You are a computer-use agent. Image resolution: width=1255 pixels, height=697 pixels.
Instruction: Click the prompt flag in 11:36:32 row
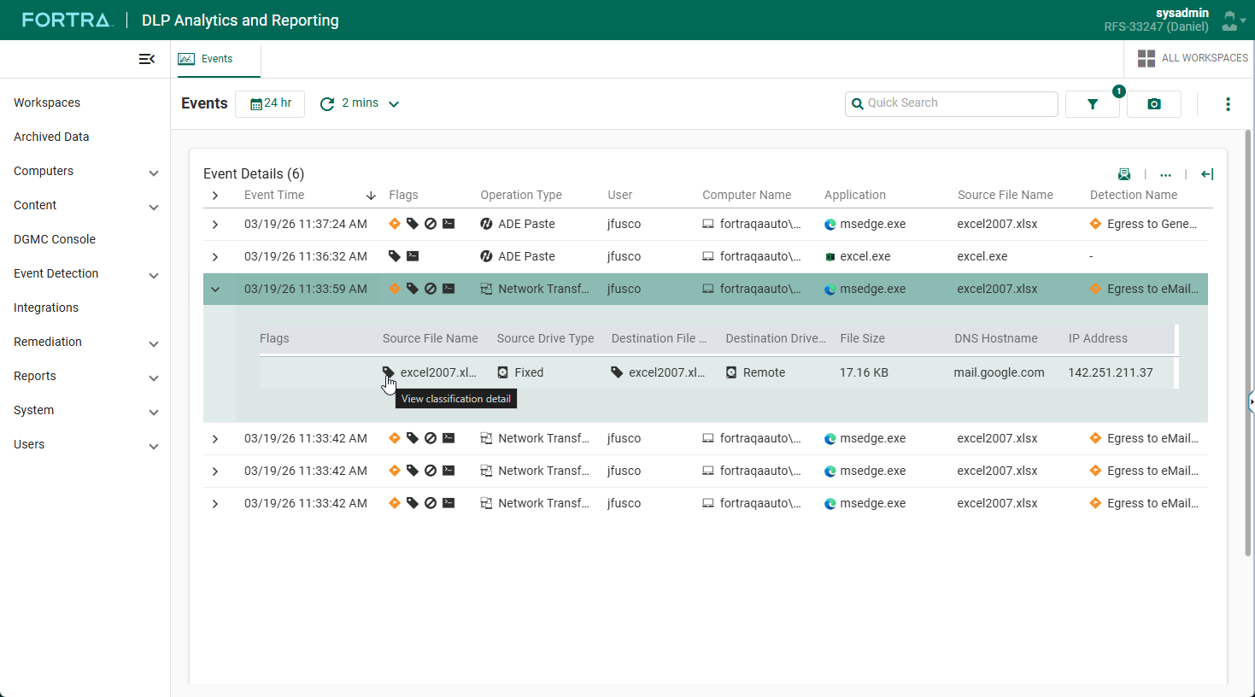(413, 256)
